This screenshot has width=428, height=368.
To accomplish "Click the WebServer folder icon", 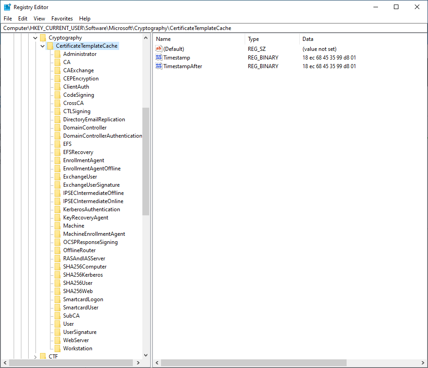I will click(57, 340).
